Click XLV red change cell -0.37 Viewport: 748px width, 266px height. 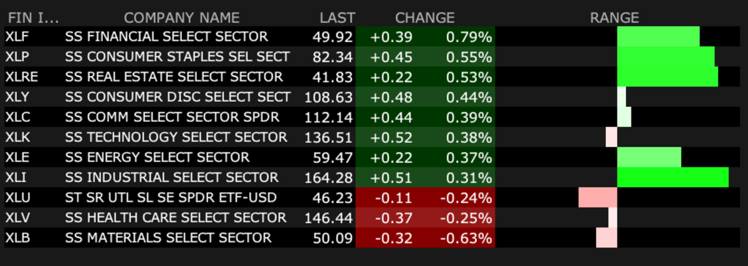pos(393,218)
